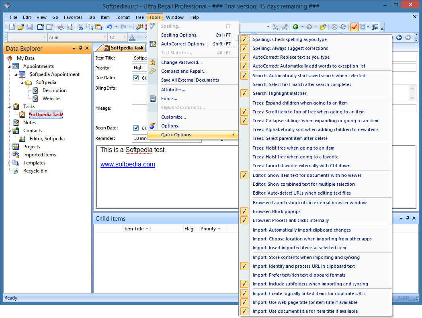Toggle the Begin Date checkbox
The height and width of the screenshot is (318, 422).
point(136,128)
